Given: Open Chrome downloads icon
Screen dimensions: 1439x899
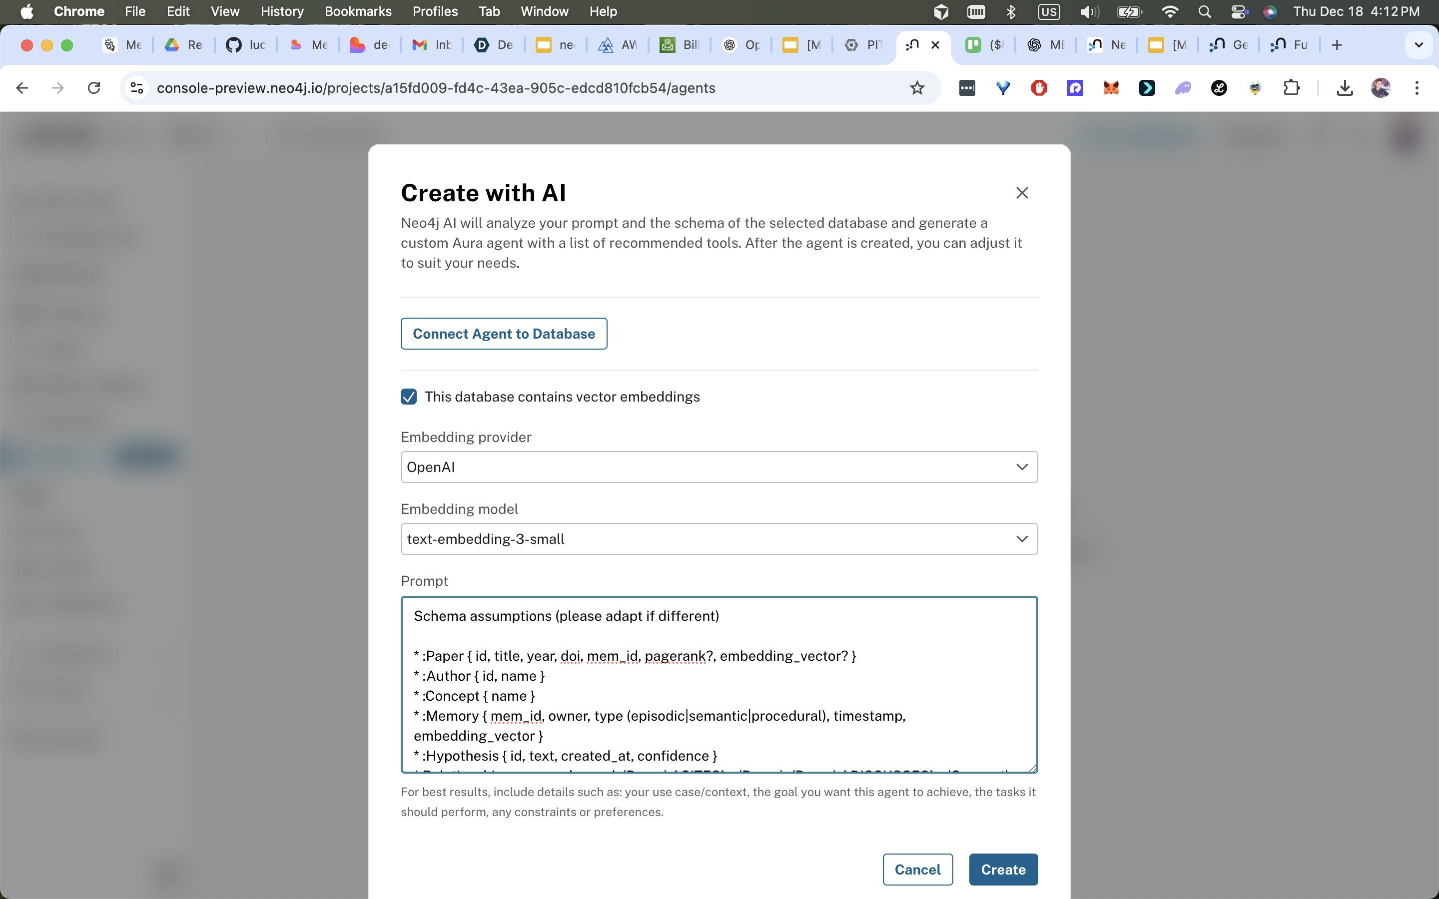Looking at the screenshot, I should tap(1345, 88).
